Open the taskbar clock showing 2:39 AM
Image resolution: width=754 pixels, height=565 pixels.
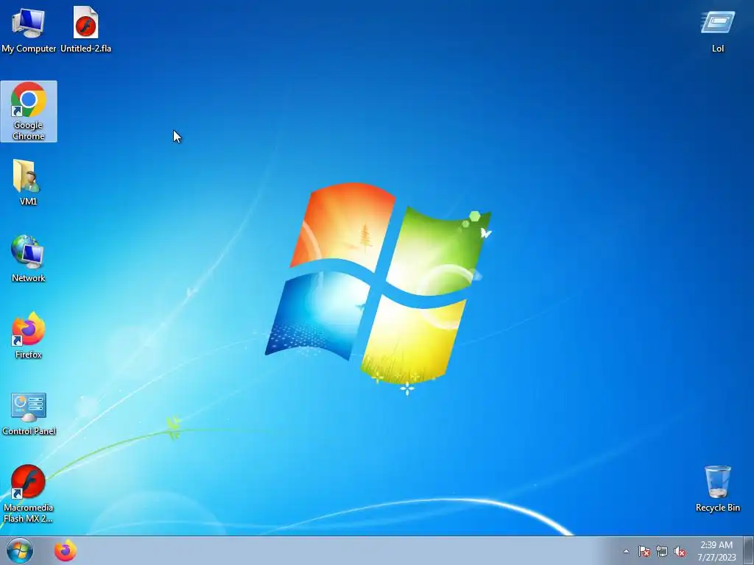coord(716,550)
